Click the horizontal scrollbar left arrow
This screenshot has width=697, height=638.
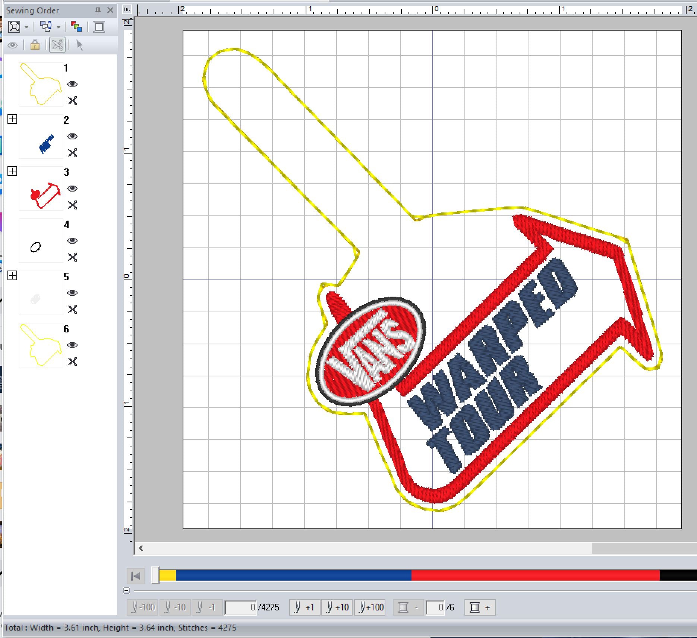(141, 548)
